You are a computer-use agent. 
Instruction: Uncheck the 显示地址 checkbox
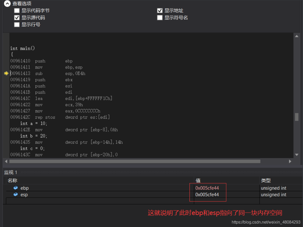160,10
